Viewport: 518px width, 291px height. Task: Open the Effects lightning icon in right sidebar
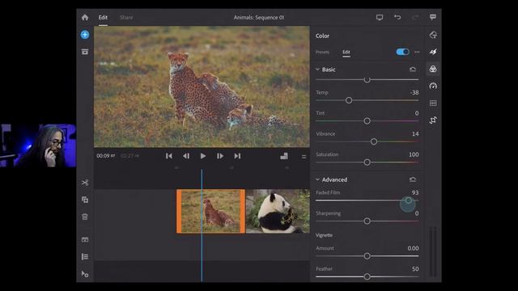(433, 52)
